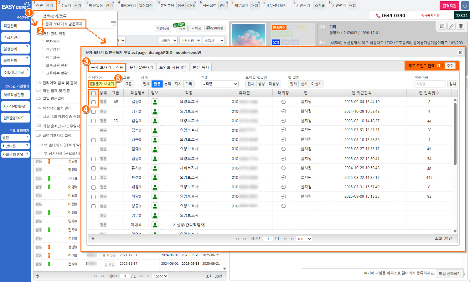The width and height of the screenshot is (470, 282).
Task: Click the window icon beside edit pencil
Action: click(x=442, y=26)
